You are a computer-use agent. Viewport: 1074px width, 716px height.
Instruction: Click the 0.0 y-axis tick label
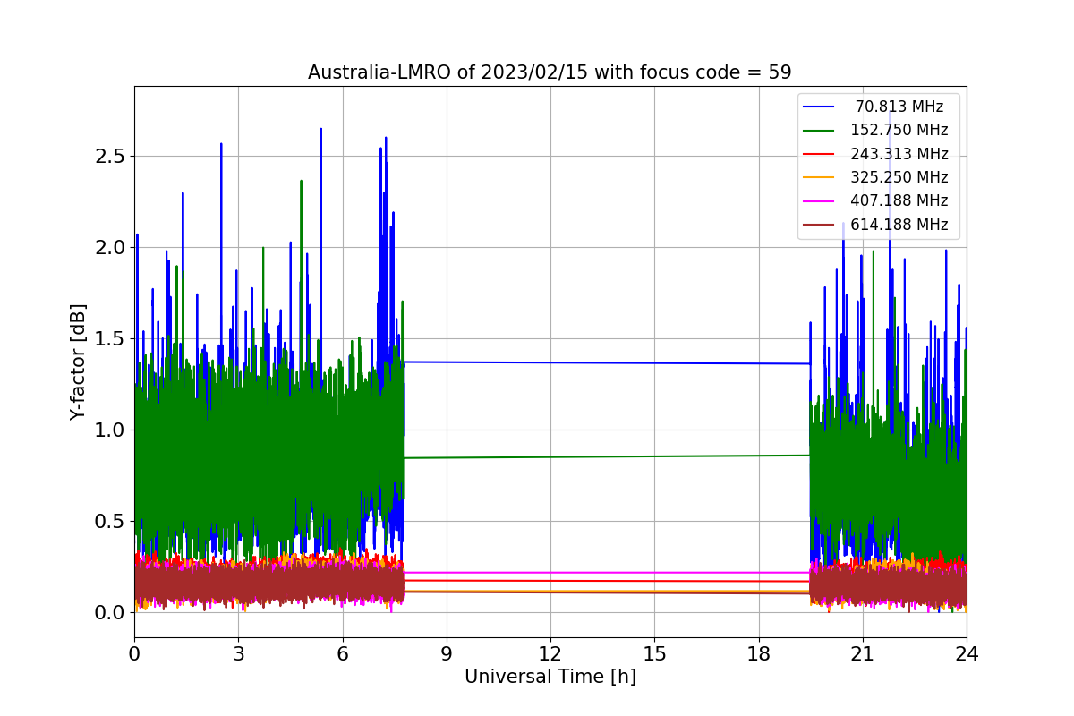click(x=110, y=612)
